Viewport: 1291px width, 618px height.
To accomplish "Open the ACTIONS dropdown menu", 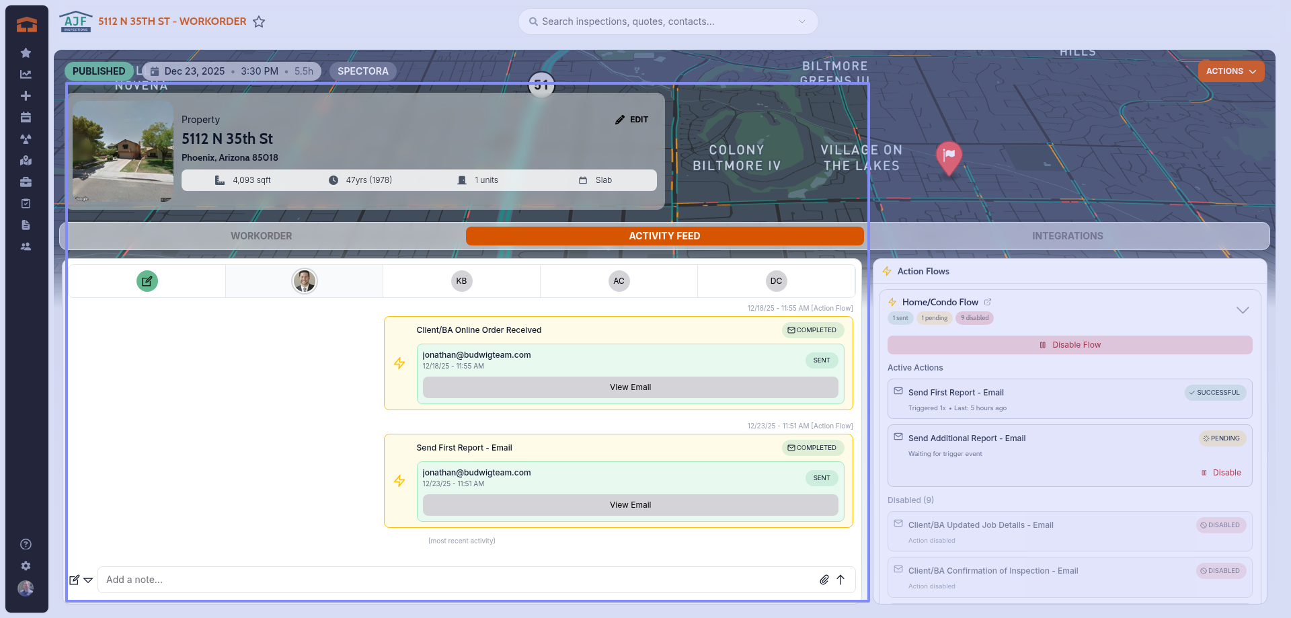I will [1230, 71].
